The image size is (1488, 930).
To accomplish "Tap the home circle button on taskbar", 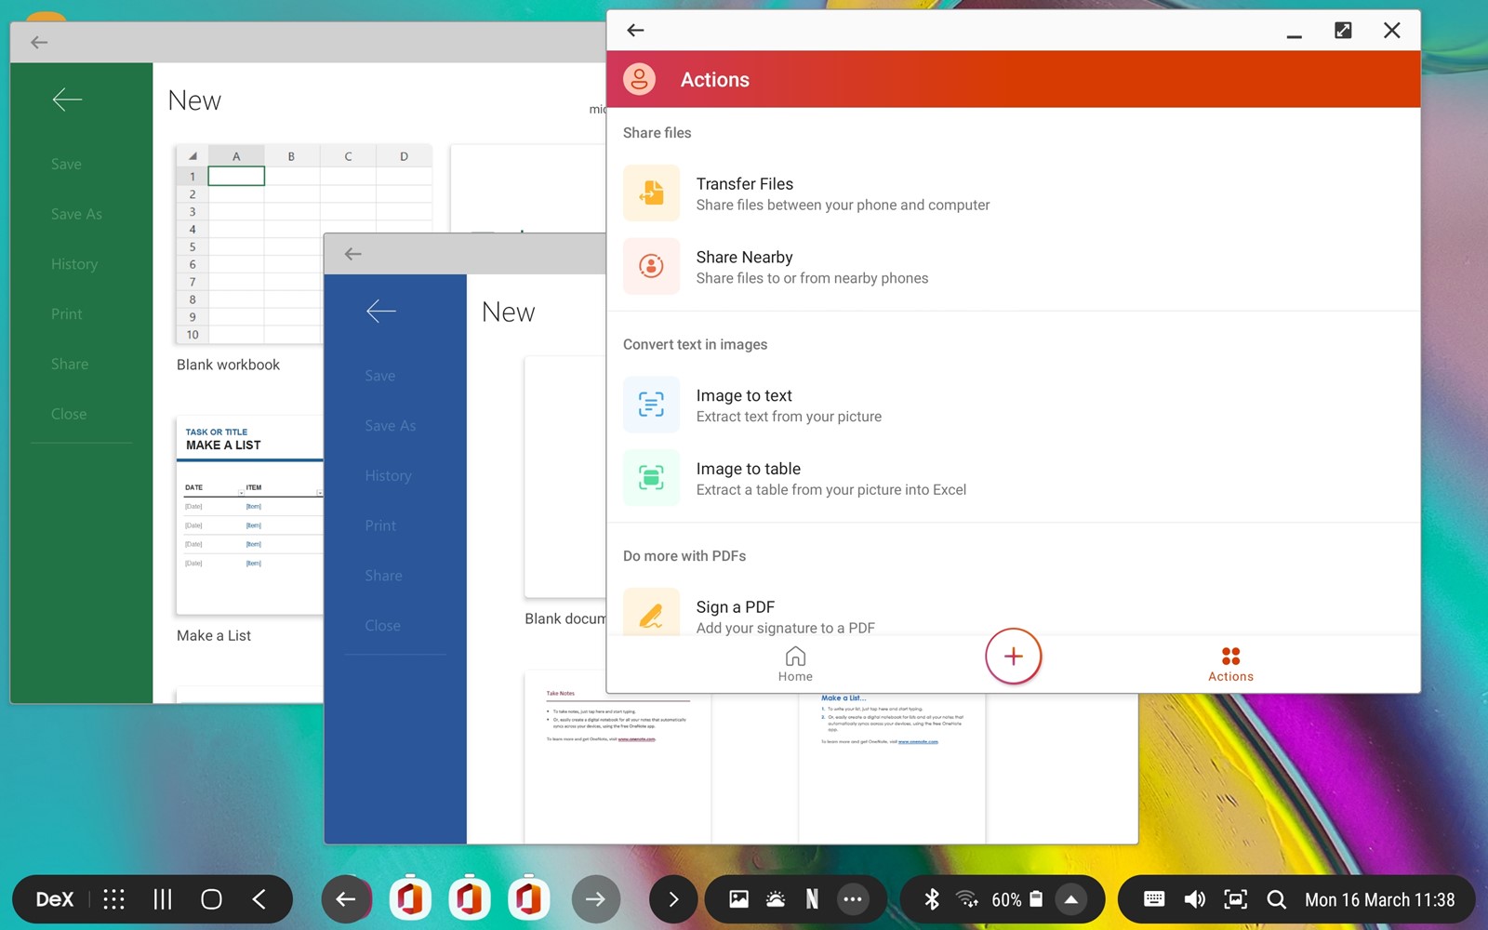I will point(211,899).
